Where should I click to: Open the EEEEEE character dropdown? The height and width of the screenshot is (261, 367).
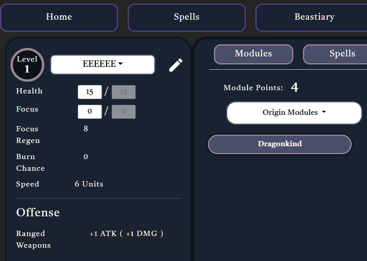(x=103, y=64)
